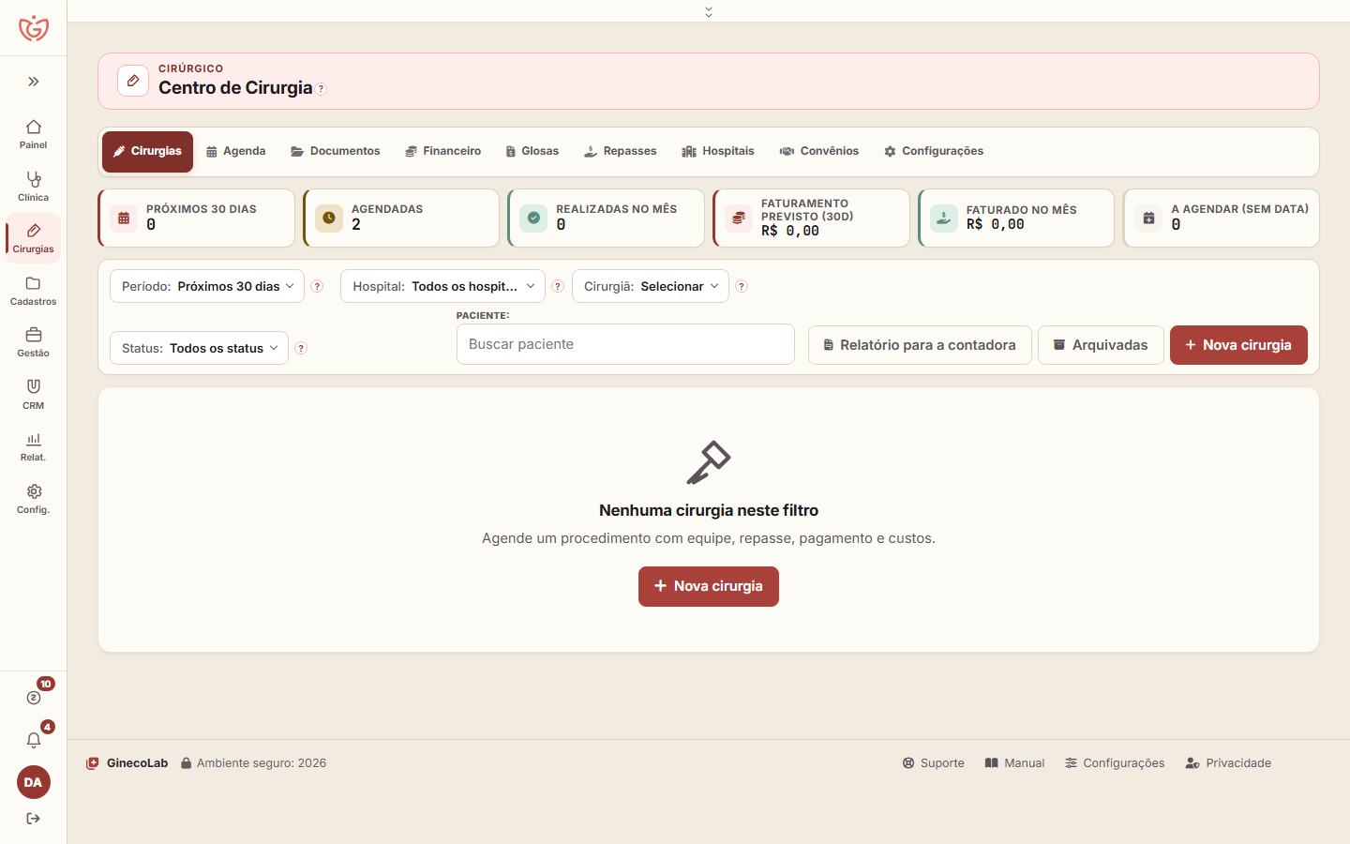This screenshot has height=844, width=1350.
Task: Open the Privacidade footer link
Action: click(1228, 763)
